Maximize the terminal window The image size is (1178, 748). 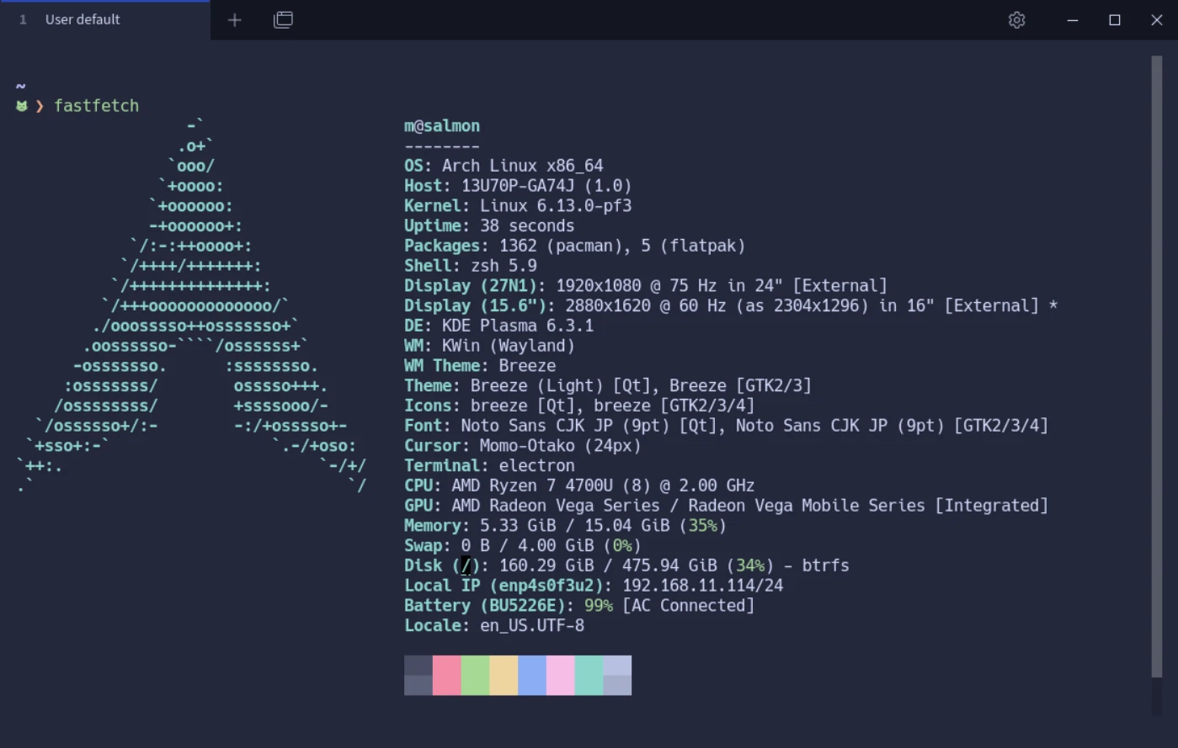[1115, 20]
